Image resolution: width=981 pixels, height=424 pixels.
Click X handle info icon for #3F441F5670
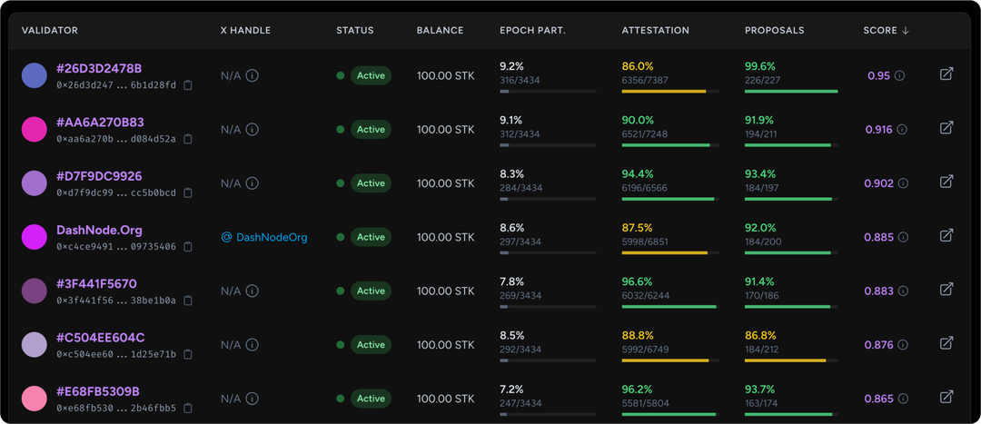253,291
